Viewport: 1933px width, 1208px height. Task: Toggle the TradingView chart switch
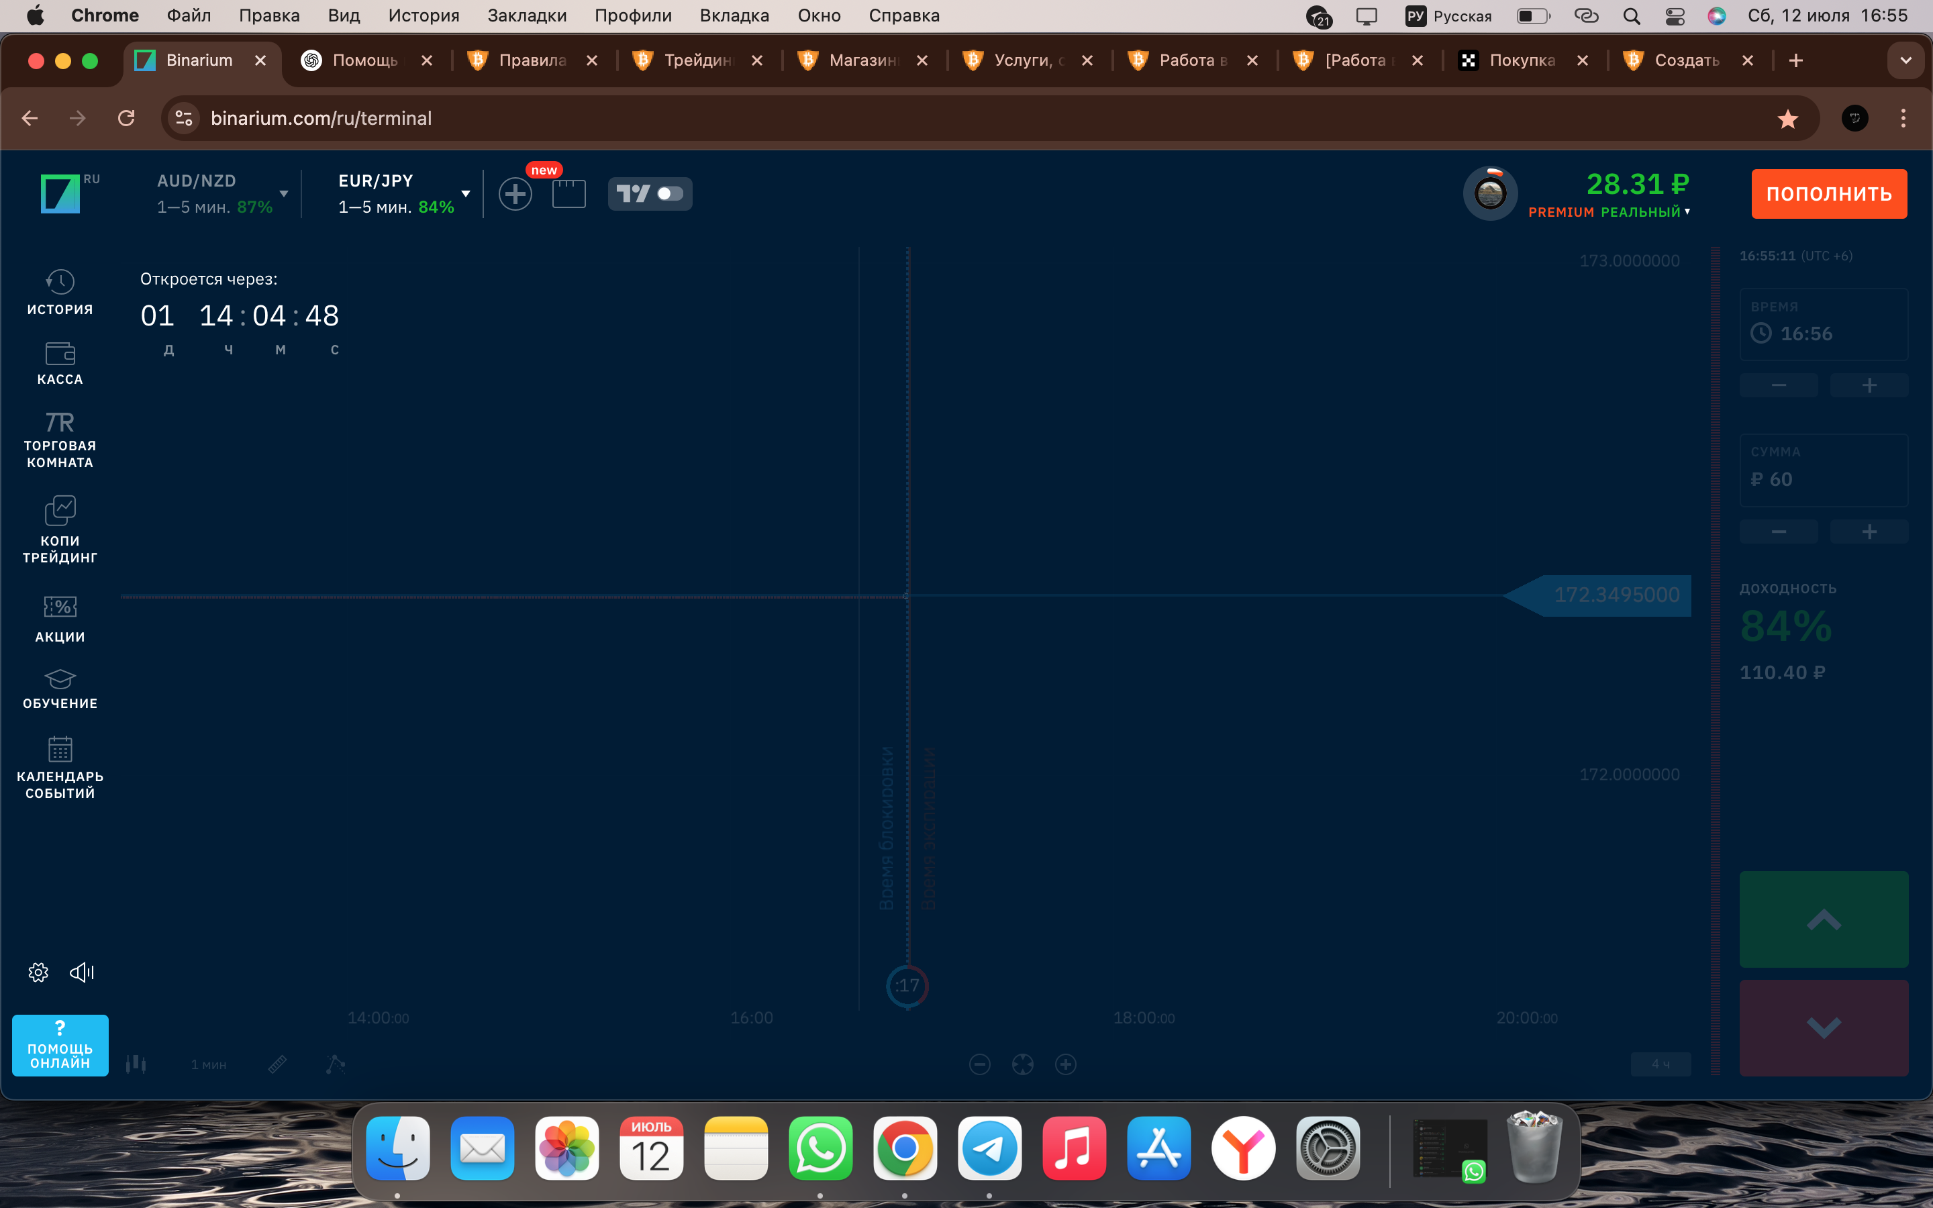(x=669, y=194)
